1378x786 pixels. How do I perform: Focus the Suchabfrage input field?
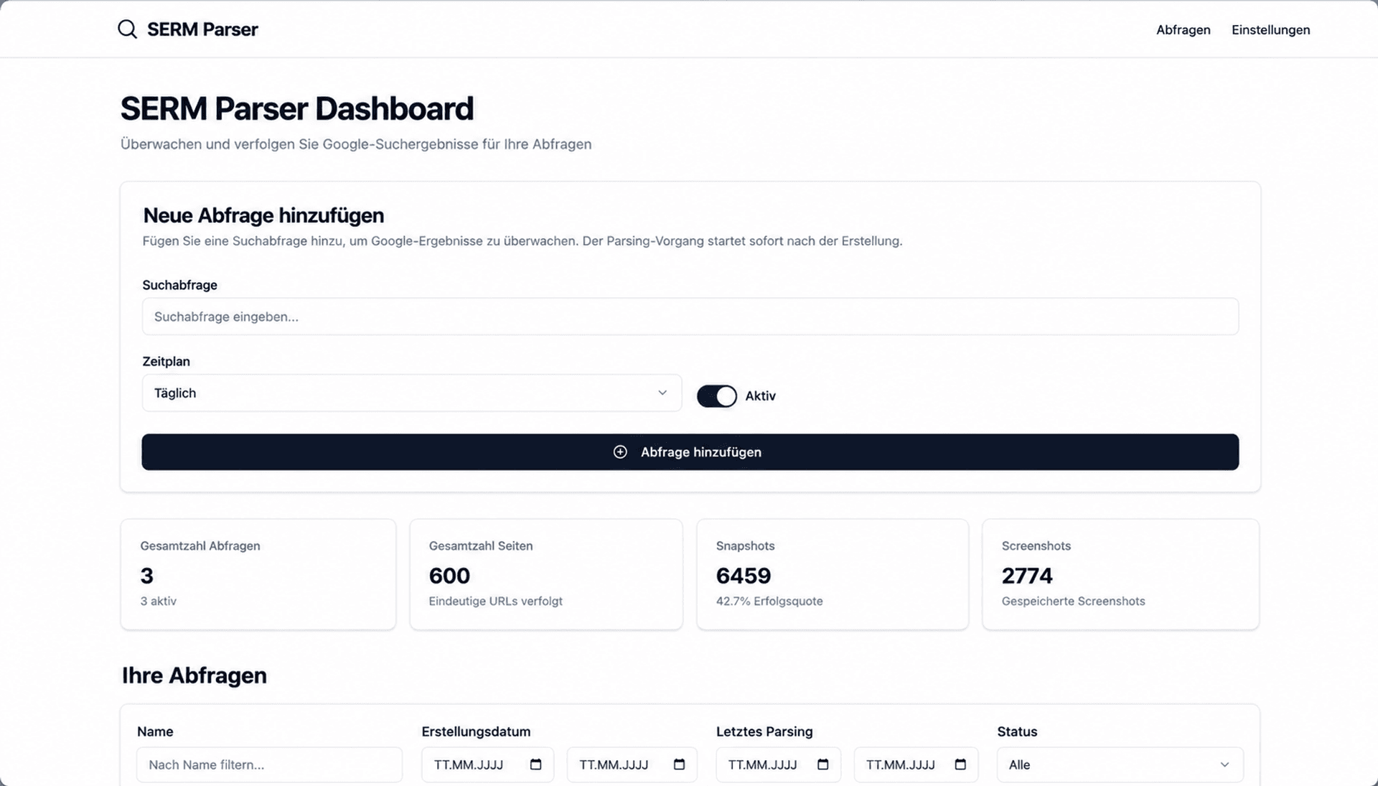[690, 317]
